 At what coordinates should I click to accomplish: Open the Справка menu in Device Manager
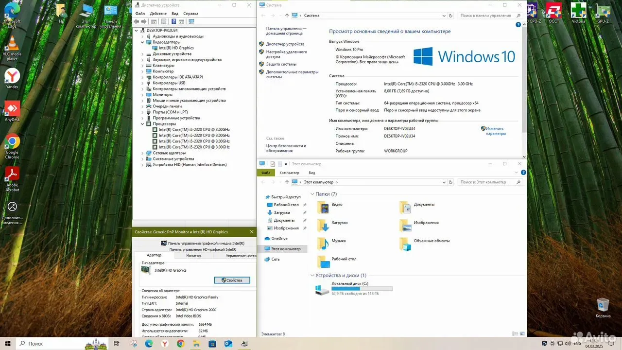191,14
